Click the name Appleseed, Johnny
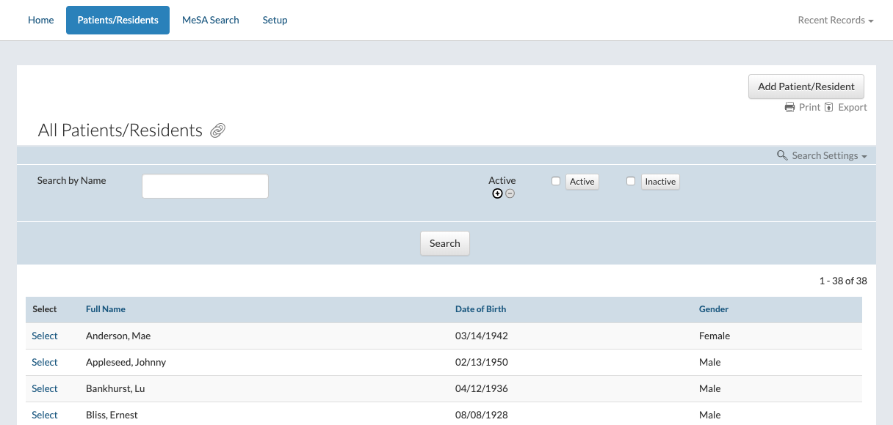This screenshot has width=893, height=425. tap(126, 362)
